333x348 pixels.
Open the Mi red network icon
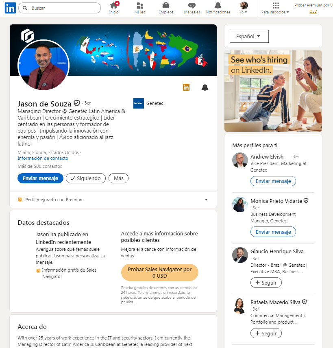(140, 5)
